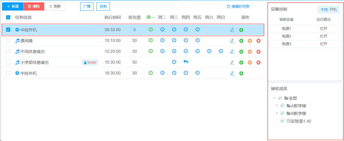Switch to the 广播 tab
The height and width of the screenshot is (141, 344).
(87, 6)
